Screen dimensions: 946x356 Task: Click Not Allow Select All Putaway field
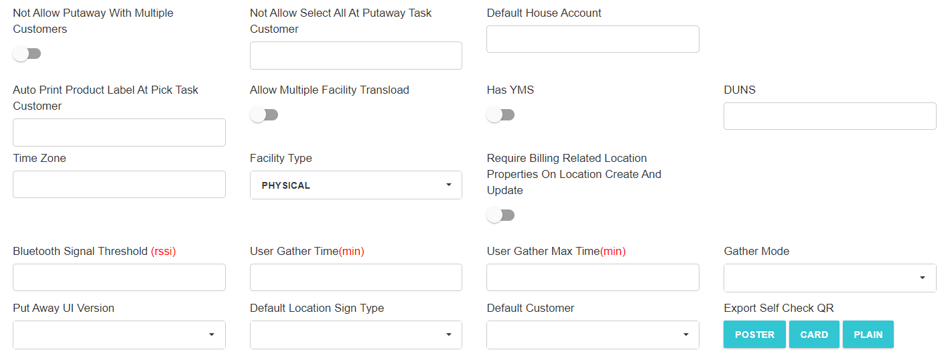(x=356, y=56)
